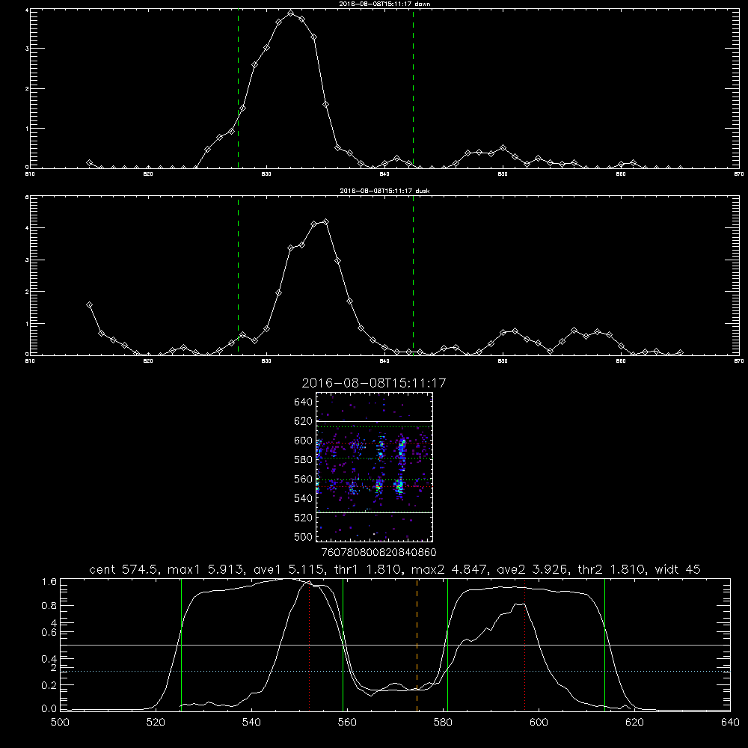Click heatmap y-axis label '540'

tap(304, 498)
